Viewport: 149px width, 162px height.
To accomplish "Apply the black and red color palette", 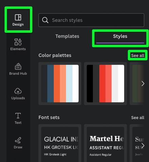I will pyautogui.click(x=105, y=84).
